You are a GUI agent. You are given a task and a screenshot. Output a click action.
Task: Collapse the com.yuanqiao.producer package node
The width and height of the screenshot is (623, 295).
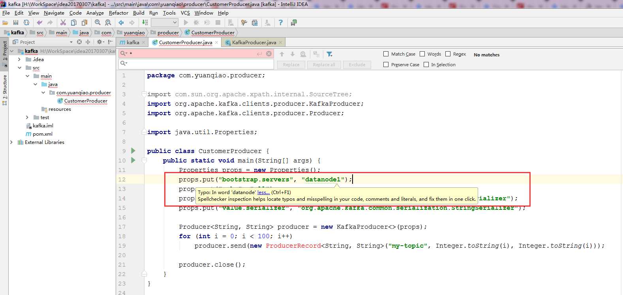coord(43,92)
